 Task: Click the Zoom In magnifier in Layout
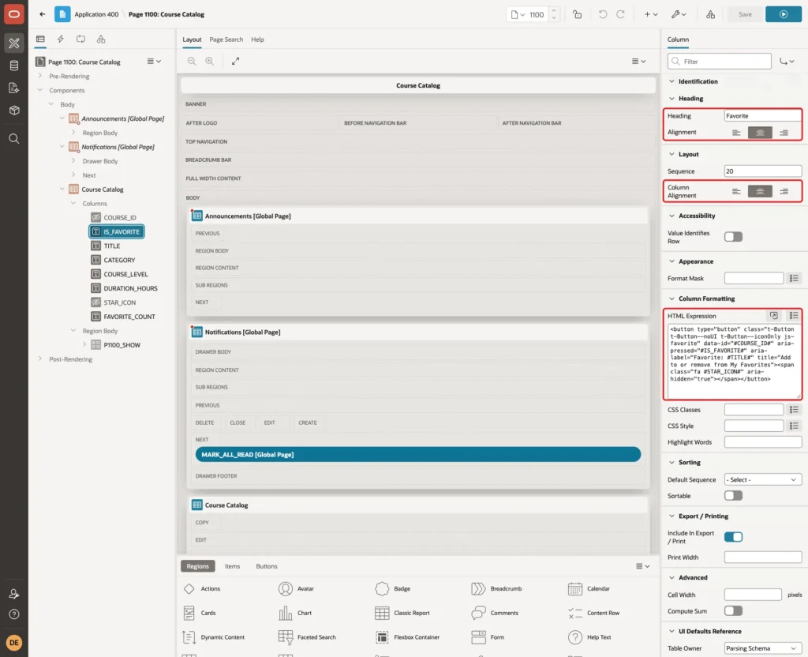tap(210, 61)
